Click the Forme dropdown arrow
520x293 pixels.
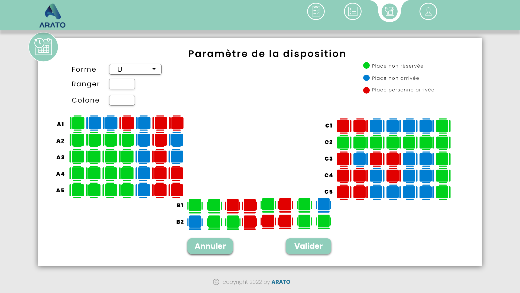pos(154,69)
